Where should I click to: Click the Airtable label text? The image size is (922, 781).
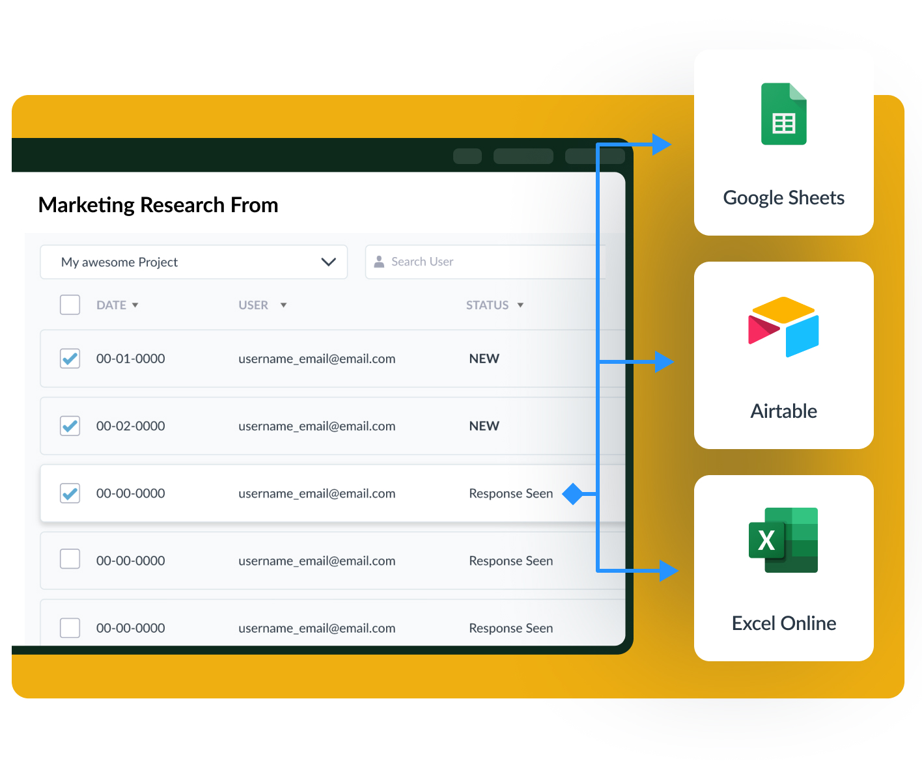click(x=783, y=411)
